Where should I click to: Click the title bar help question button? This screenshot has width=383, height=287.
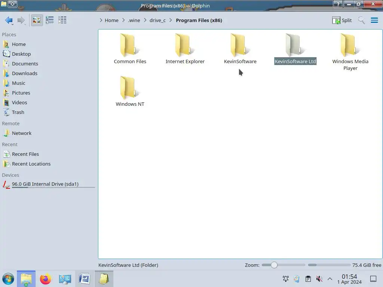click(338, 4)
